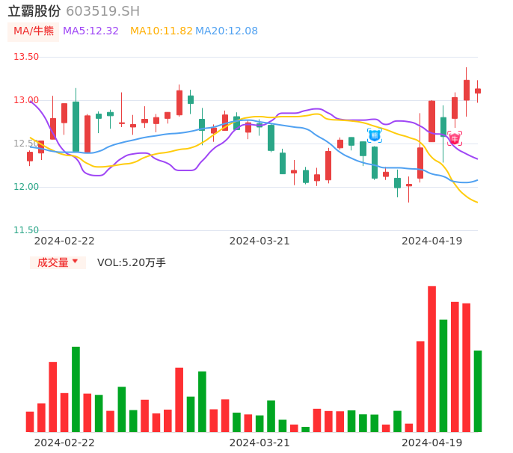Toggle the MA10 line legend

pyautogui.click(x=161, y=31)
